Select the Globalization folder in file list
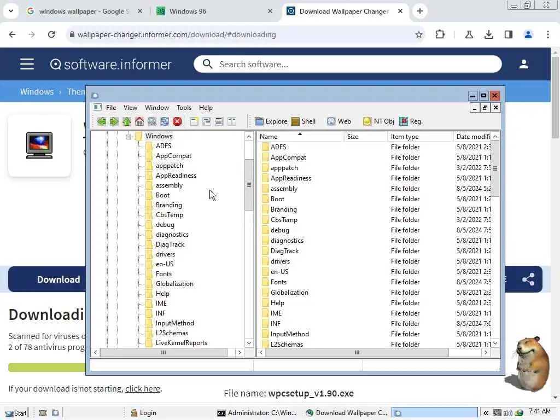Viewport: 560px width, 420px height. pyautogui.click(x=289, y=293)
